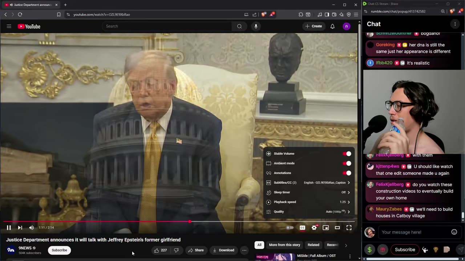The width and height of the screenshot is (465, 261).
Task: Toggle closed captions CC button
Action: (302, 228)
